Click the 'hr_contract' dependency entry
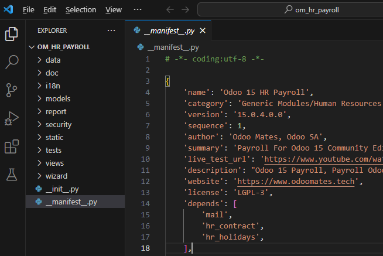Image resolution: width=383 pixels, height=256 pixels. pos(230,226)
